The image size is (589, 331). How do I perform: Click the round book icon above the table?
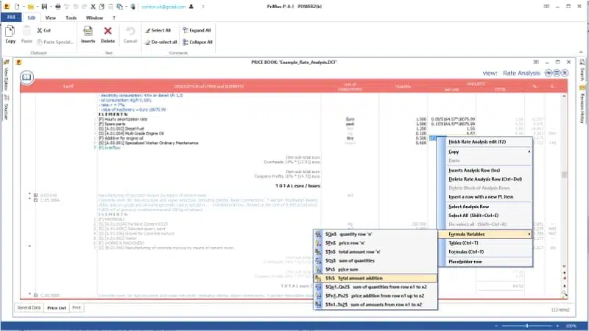click(x=27, y=77)
